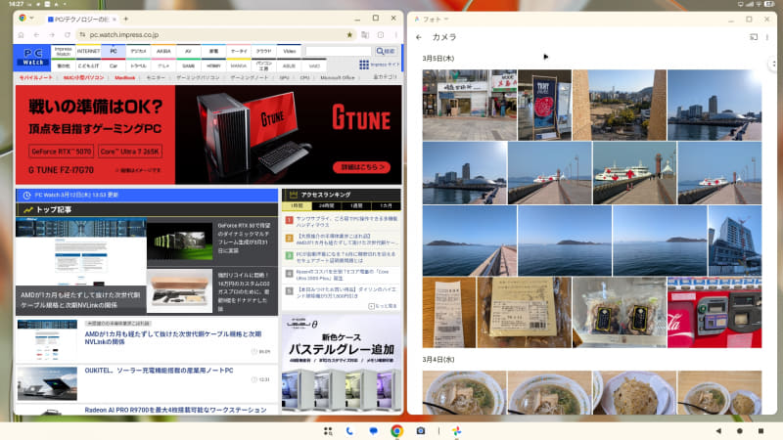Select the Video site tab
Image resolution: width=783 pixels, height=440 pixels.
(x=289, y=52)
